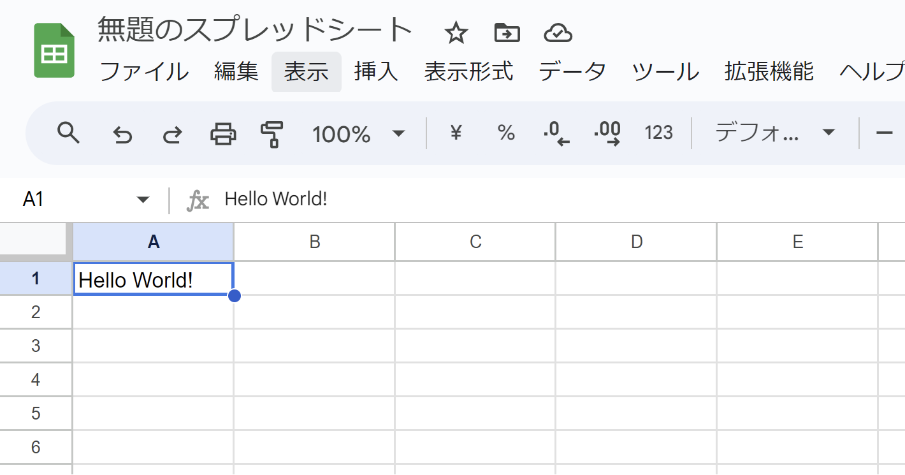Open more number formats with 123 icon
The height and width of the screenshot is (475, 905).
coord(658,133)
